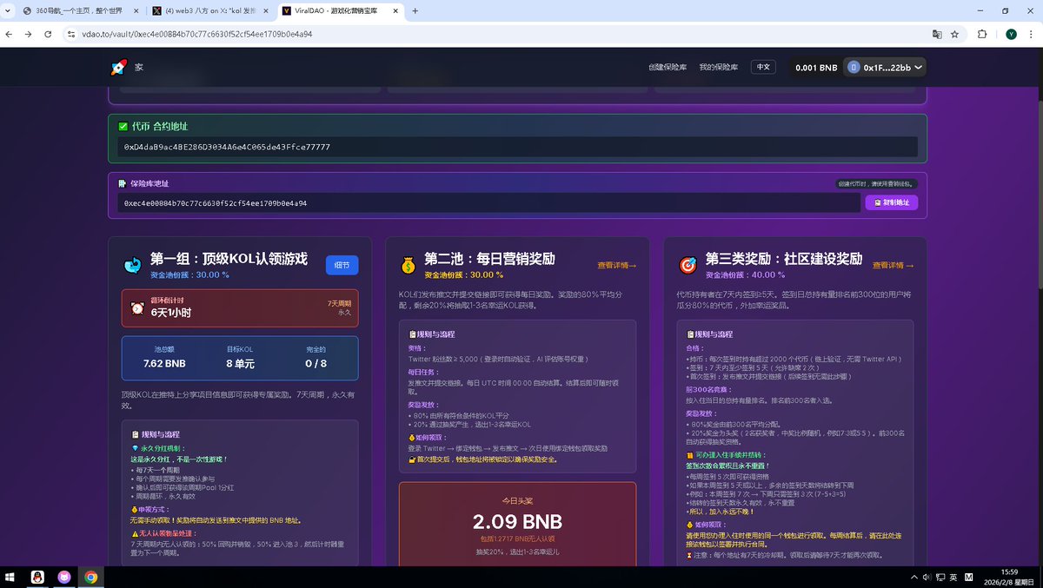
Task: Close the ViralDAO tab
Action: pyautogui.click(x=395, y=11)
